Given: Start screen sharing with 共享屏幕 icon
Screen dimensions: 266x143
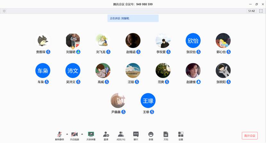Looking at the screenshot, I should pos(91,135).
